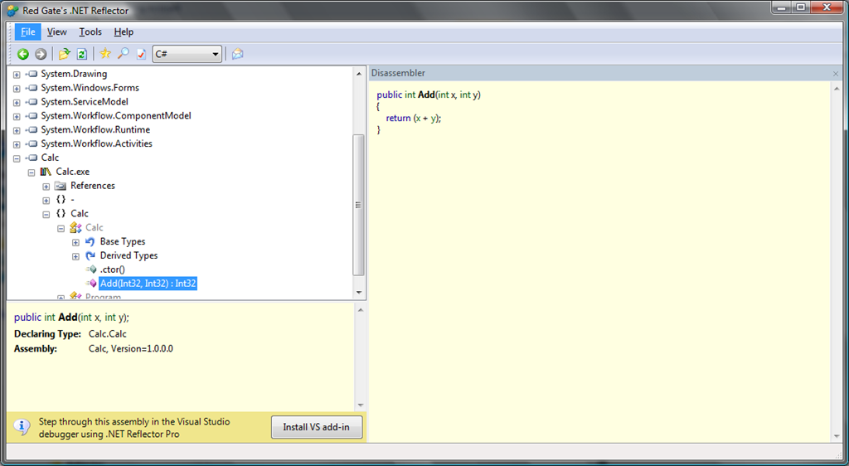Collapse the top-level Calc assembly node
The height and width of the screenshot is (466, 849).
coord(17,158)
